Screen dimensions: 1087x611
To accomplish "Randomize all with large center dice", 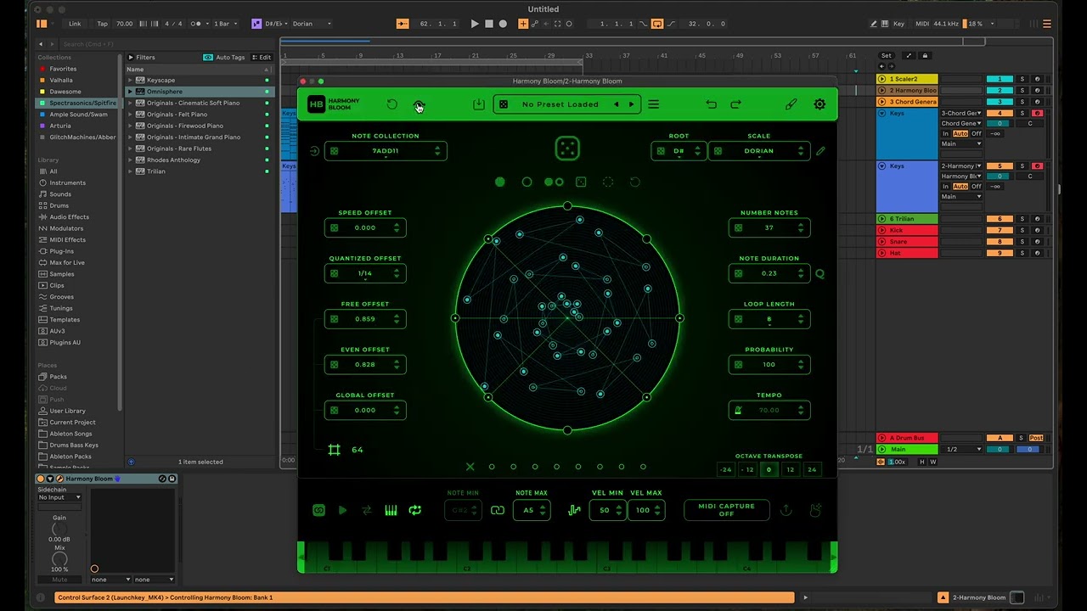I will [x=567, y=149].
